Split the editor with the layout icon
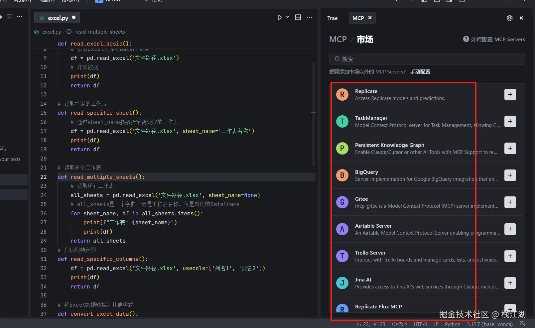The width and height of the screenshot is (535, 328). click(298, 17)
